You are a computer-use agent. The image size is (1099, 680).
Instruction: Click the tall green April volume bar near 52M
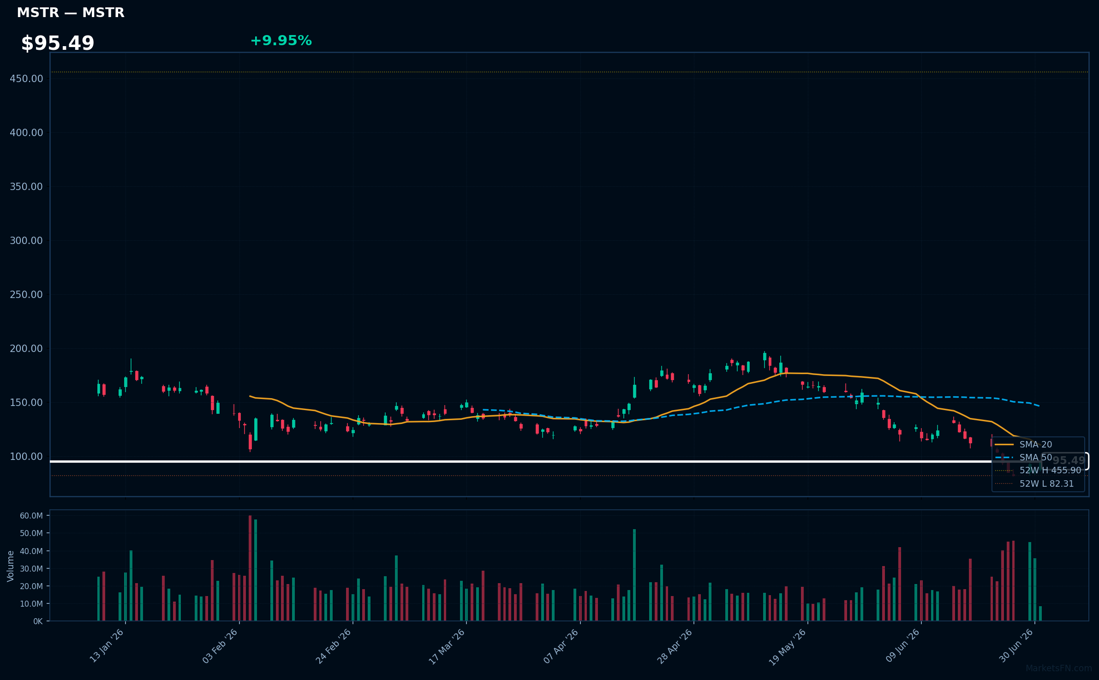coord(634,575)
